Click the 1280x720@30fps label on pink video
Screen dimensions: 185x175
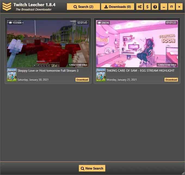click(x=167, y=65)
